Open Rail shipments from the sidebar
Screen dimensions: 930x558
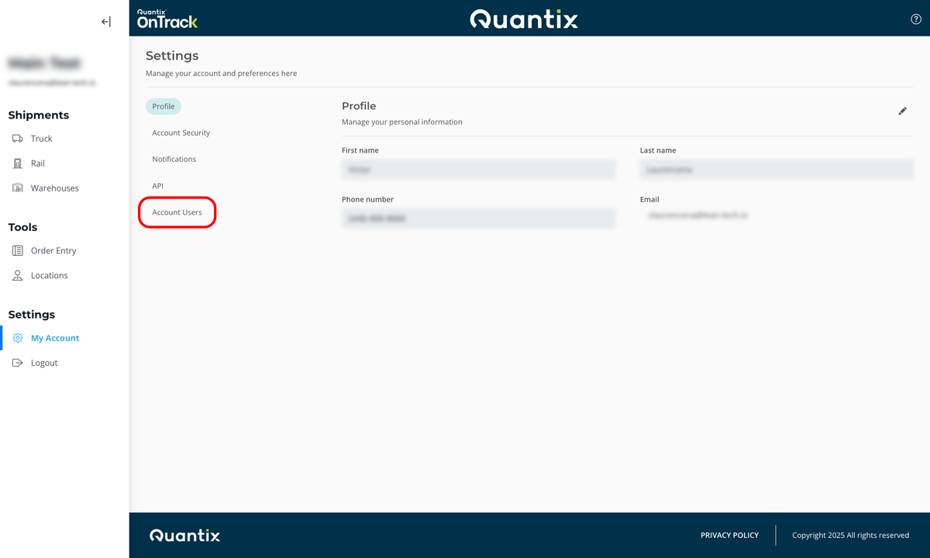point(17,163)
